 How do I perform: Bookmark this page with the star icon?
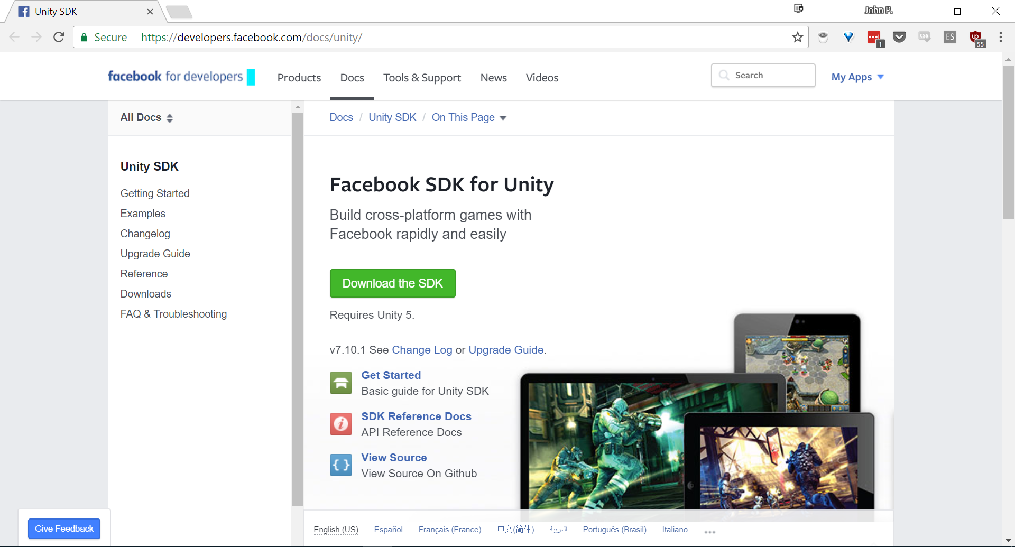click(797, 37)
